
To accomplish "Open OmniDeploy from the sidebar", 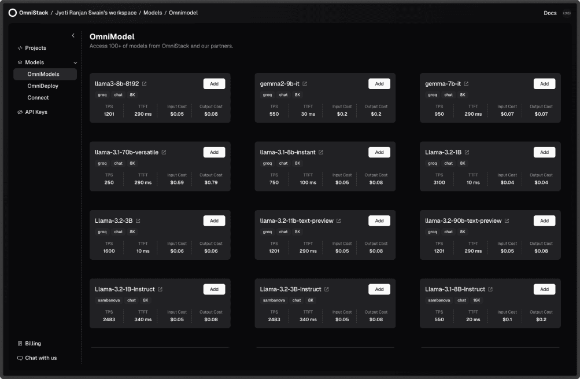I will tap(43, 86).
